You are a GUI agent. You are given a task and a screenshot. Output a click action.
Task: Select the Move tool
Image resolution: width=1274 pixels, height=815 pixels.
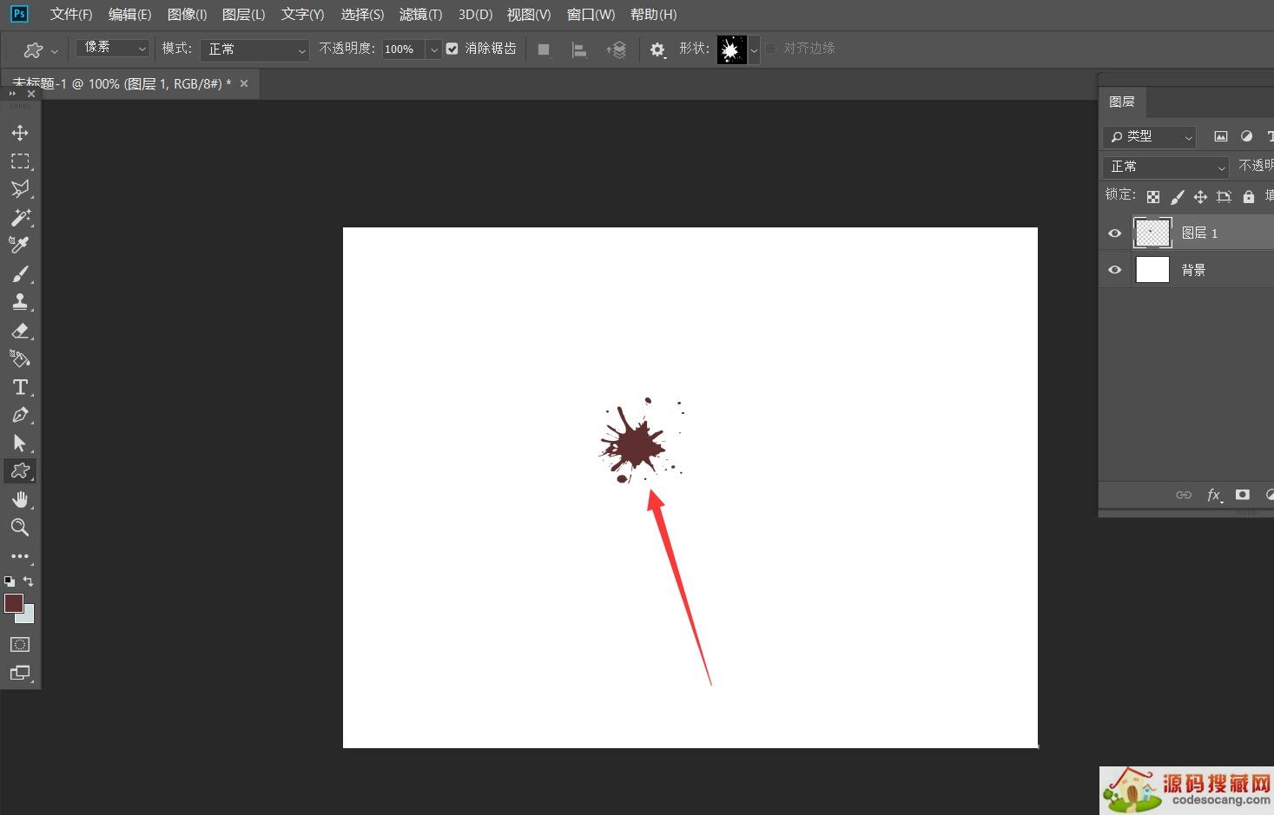[x=20, y=133]
